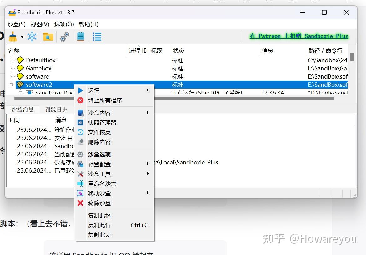Image resolution: width=366 pixels, height=255 pixels.
Task: Expand the software2 sandbox tree node
Action: [11, 85]
